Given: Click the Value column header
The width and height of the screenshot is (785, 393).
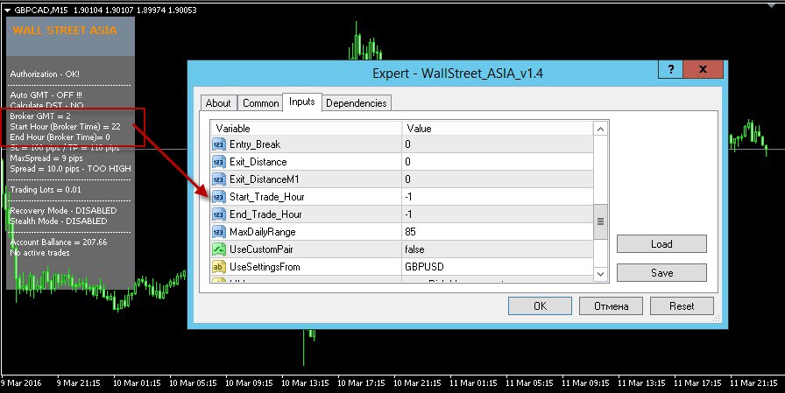Looking at the screenshot, I should (x=498, y=129).
